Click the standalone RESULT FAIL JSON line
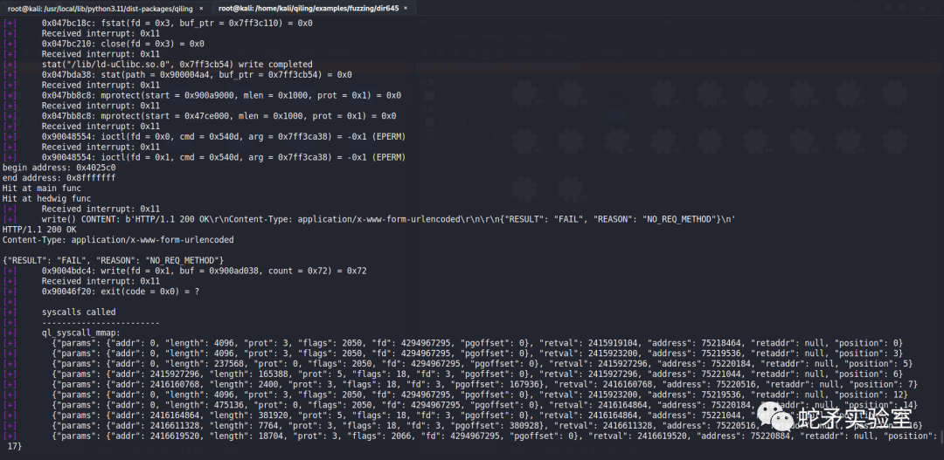This screenshot has width=944, height=460. (x=114, y=260)
